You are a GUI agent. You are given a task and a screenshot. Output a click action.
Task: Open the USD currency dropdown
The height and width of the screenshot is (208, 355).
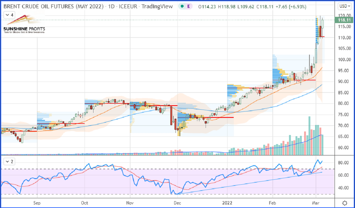click(344, 6)
